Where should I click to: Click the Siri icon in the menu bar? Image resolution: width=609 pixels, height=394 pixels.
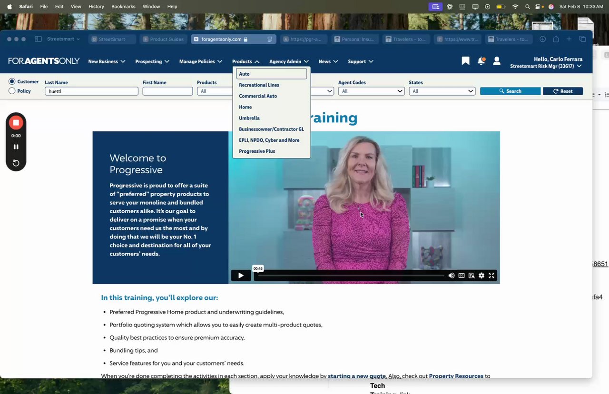[x=551, y=7]
